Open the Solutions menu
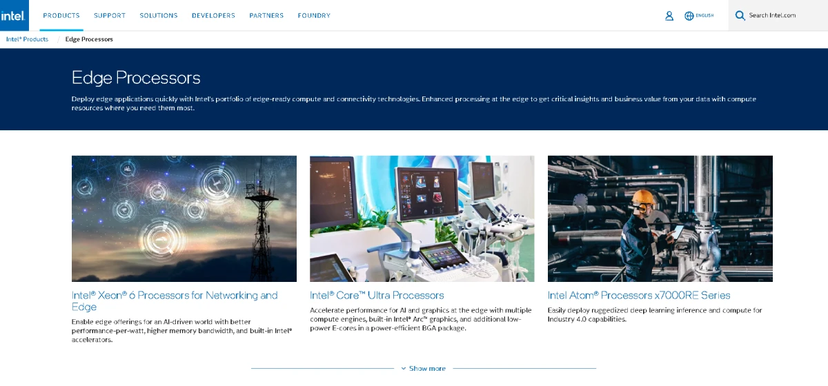828x386 pixels. pyautogui.click(x=159, y=15)
